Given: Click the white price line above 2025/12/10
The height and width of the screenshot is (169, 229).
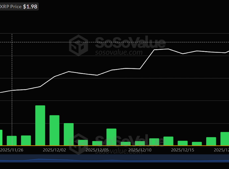Looking at the screenshot, I should click(140, 69).
